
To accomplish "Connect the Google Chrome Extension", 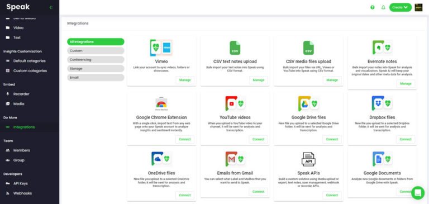I will click(x=185, y=139).
